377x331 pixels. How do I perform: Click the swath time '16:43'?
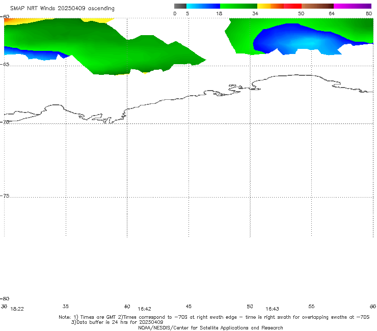click(x=272, y=309)
